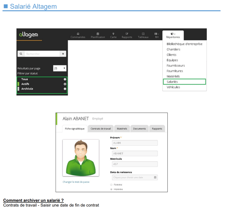This screenshot has width=226, height=218.
Task: Click the Matricule input field
Action: point(135,164)
